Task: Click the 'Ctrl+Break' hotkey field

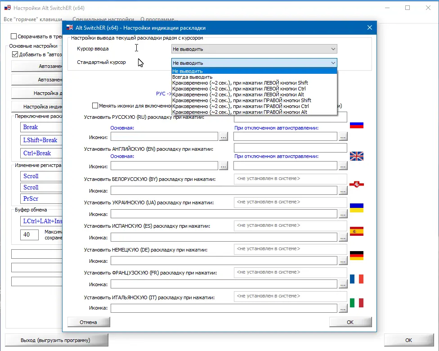Action: click(41, 153)
